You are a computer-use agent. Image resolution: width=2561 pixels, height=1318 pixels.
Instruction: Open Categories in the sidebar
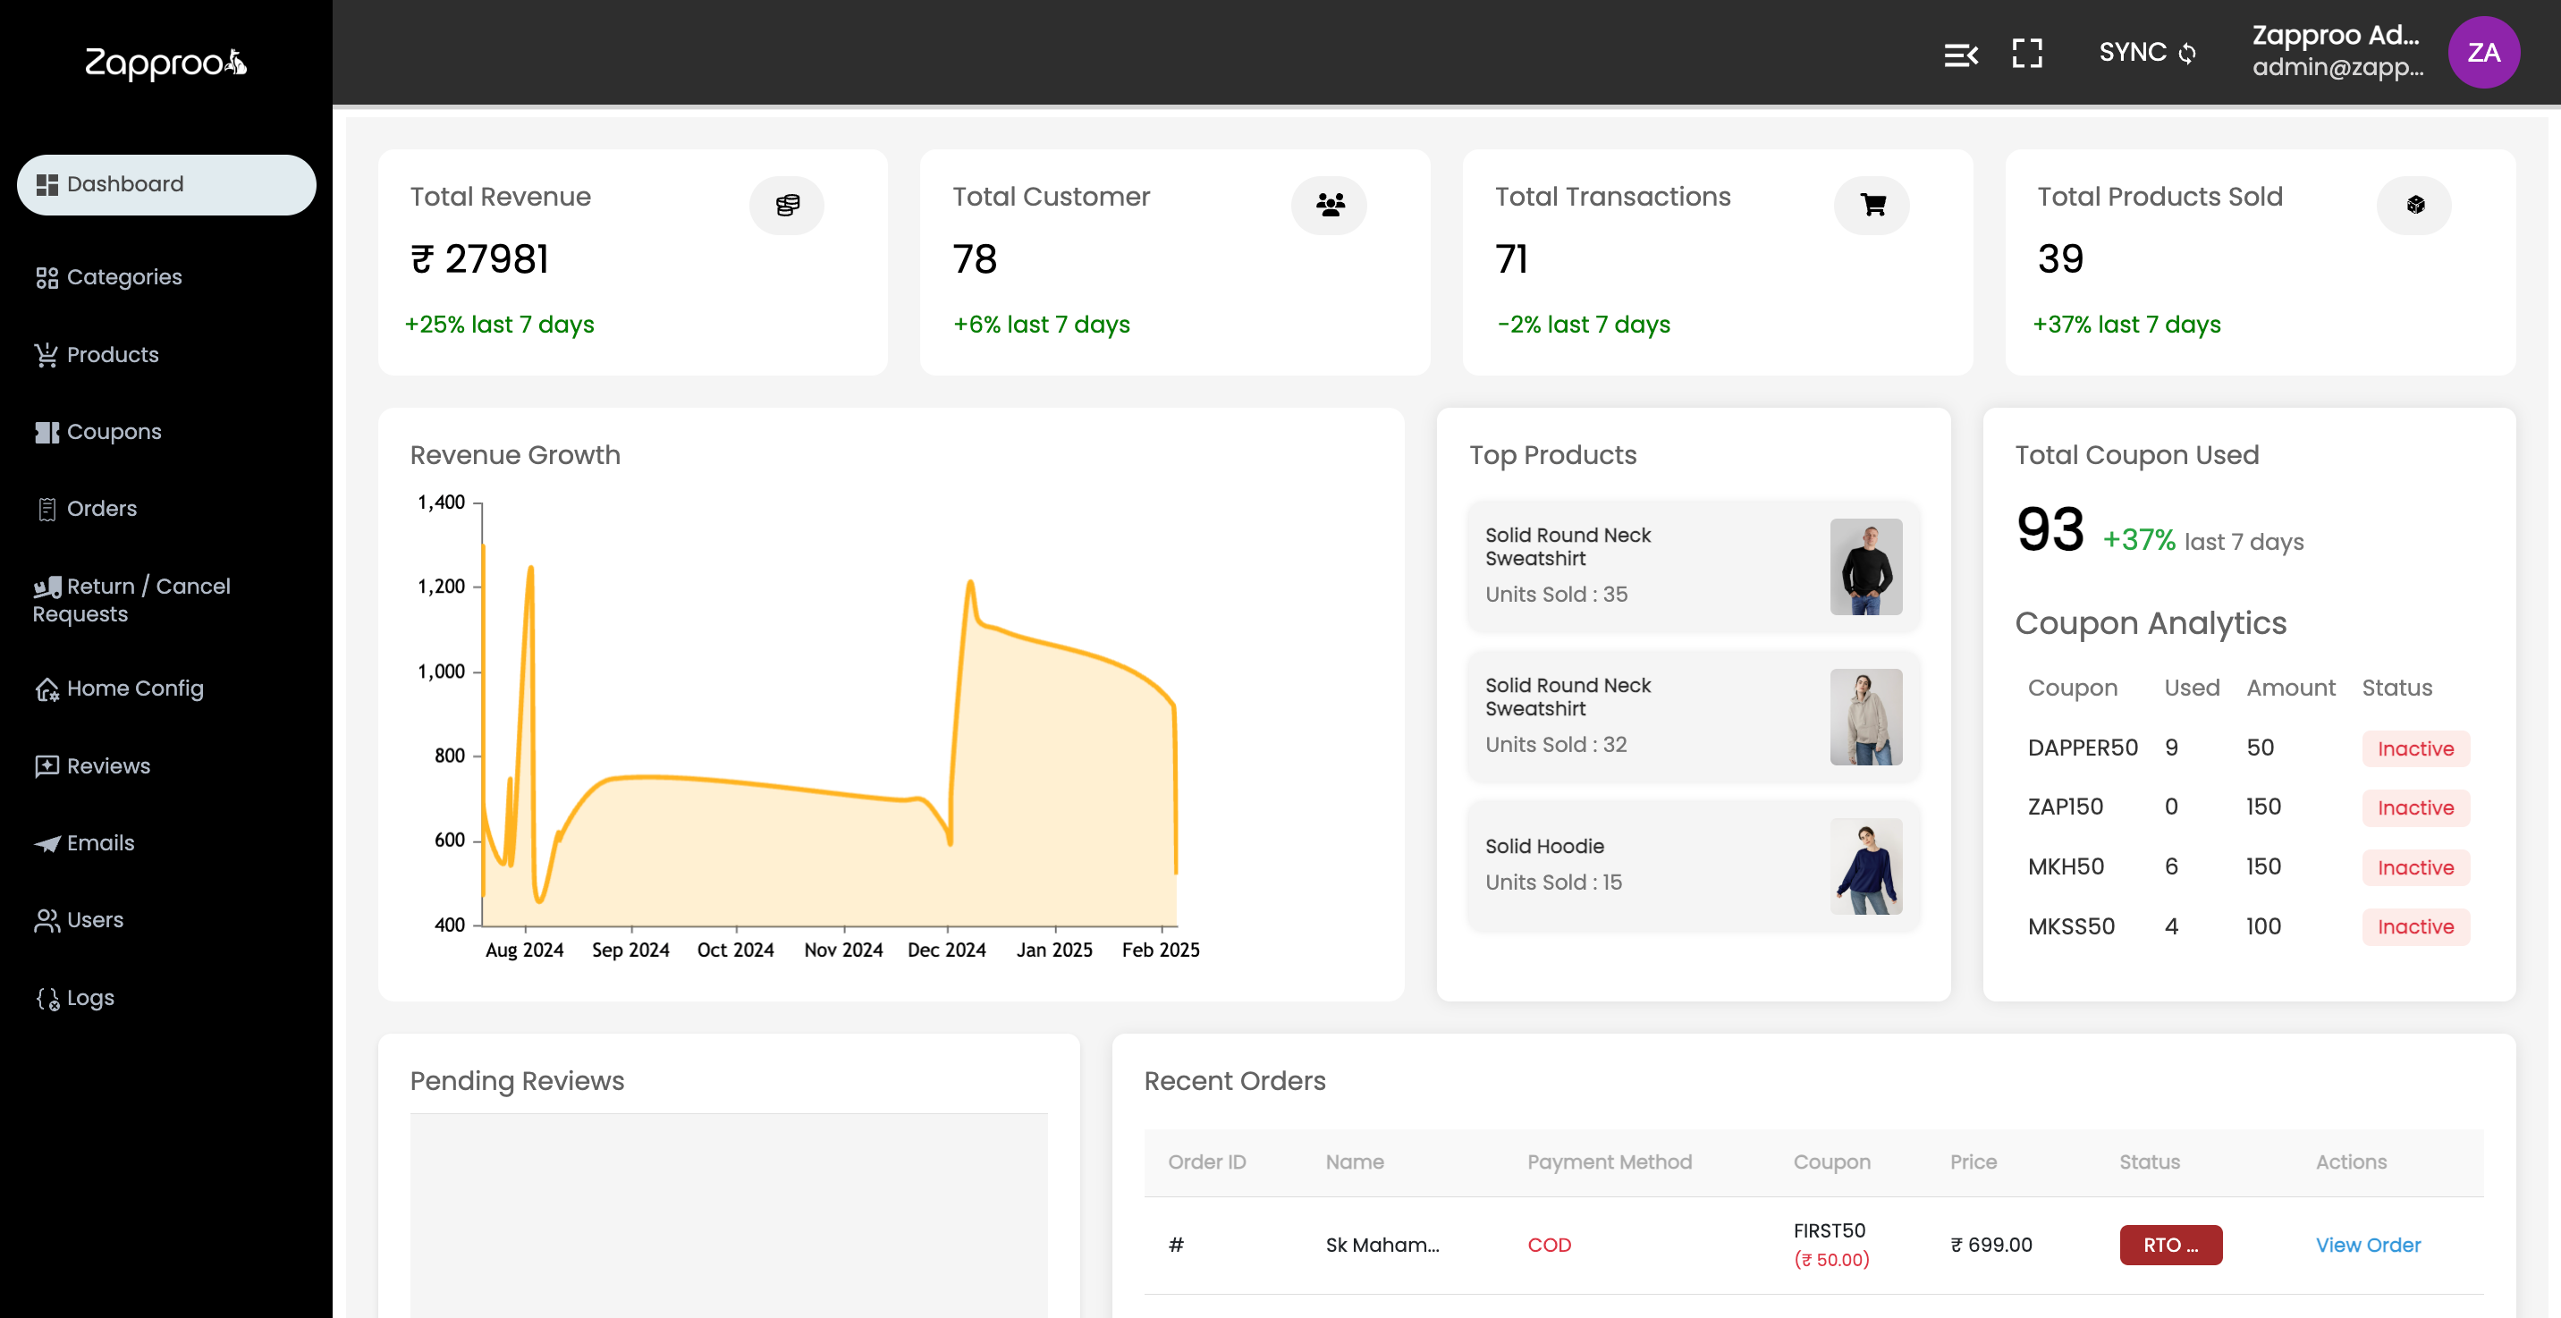124,277
